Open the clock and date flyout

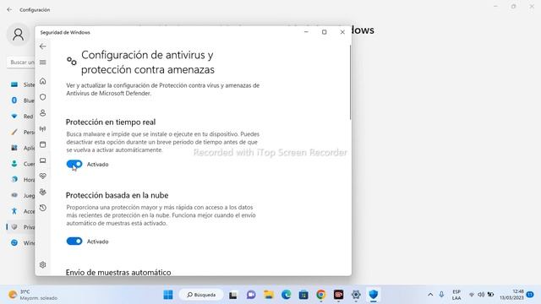pyautogui.click(x=511, y=295)
